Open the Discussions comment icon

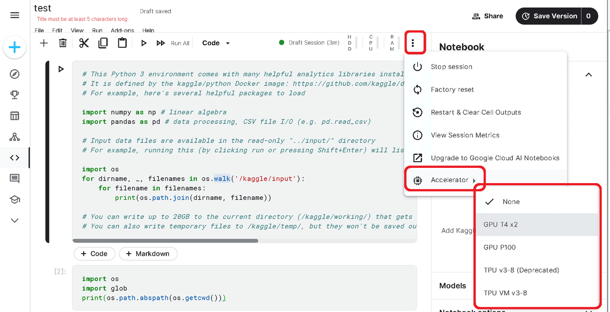pyautogui.click(x=15, y=178)
